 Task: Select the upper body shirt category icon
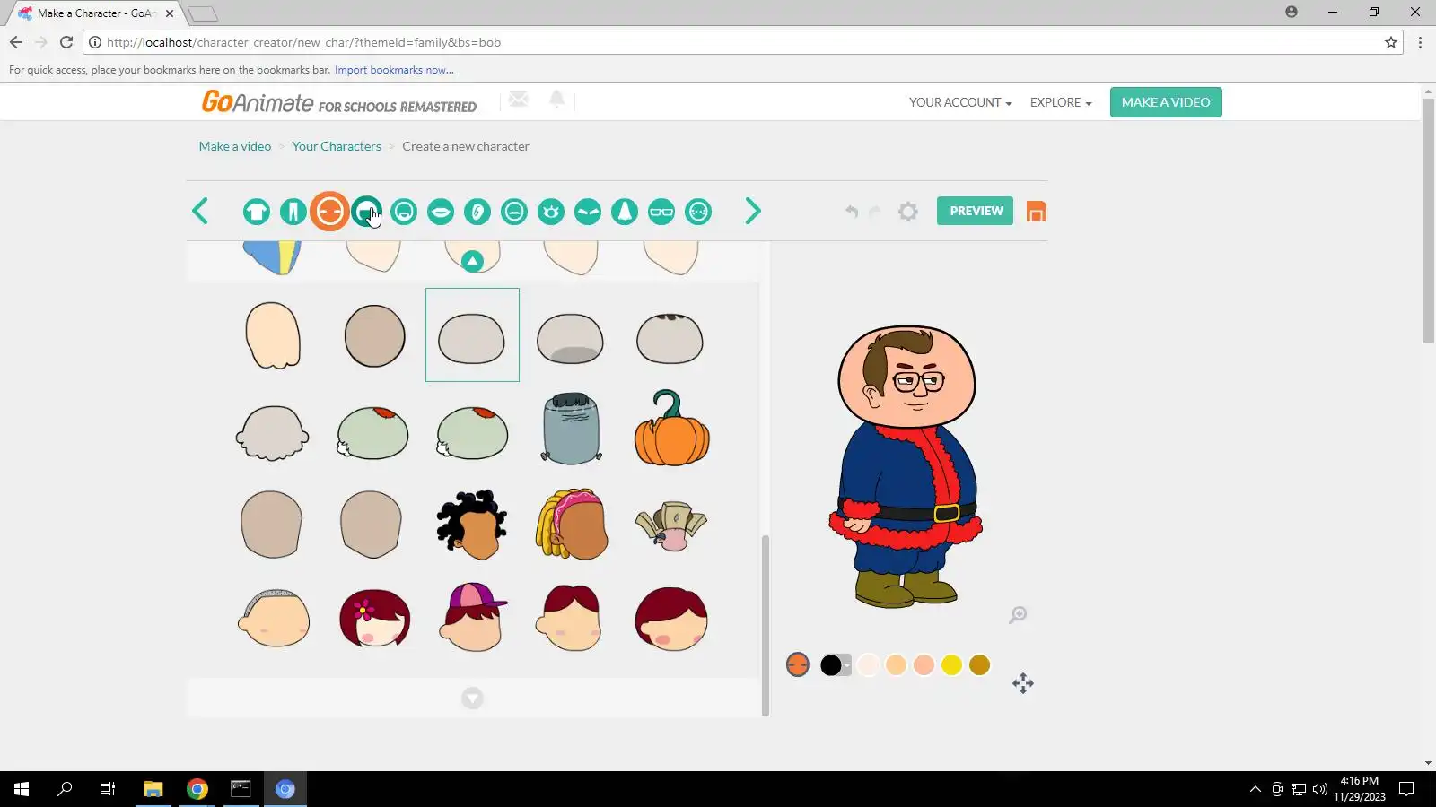(x=257, y=212)
